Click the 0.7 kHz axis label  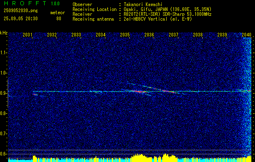(3, 134)
